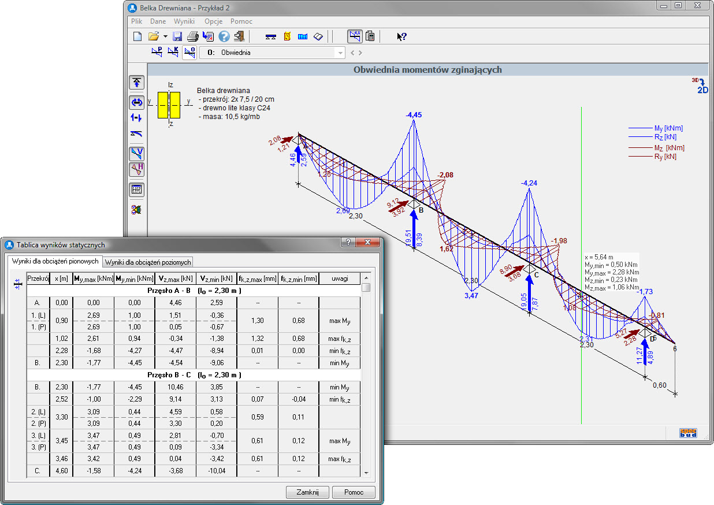Go to next load case with right chevron
This screenshot has height=505, width=714.
(x=361, y=53)
